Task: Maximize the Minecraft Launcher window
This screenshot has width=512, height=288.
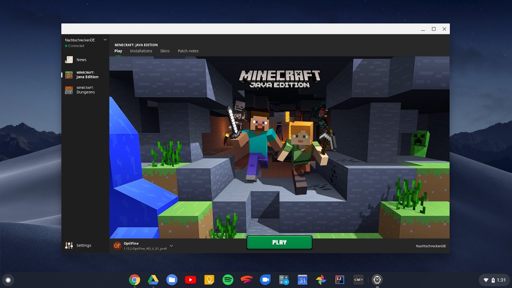Action: coord(434,29)
